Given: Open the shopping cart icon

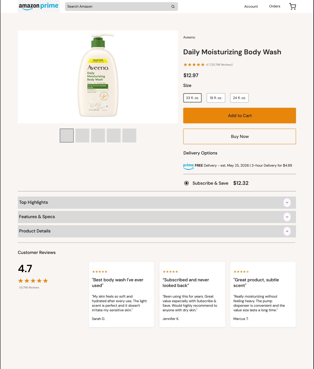Looking at the screenshot, I should coord(293,7).
